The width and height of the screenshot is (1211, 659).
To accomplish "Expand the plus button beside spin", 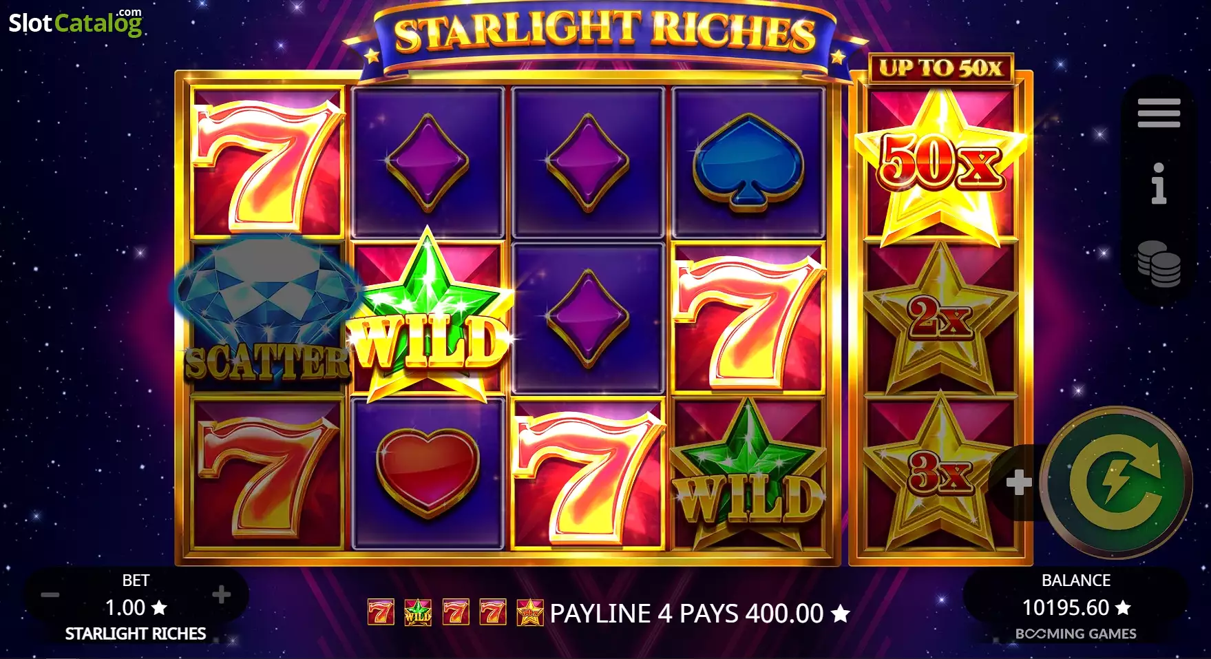I will [1018, 483].
